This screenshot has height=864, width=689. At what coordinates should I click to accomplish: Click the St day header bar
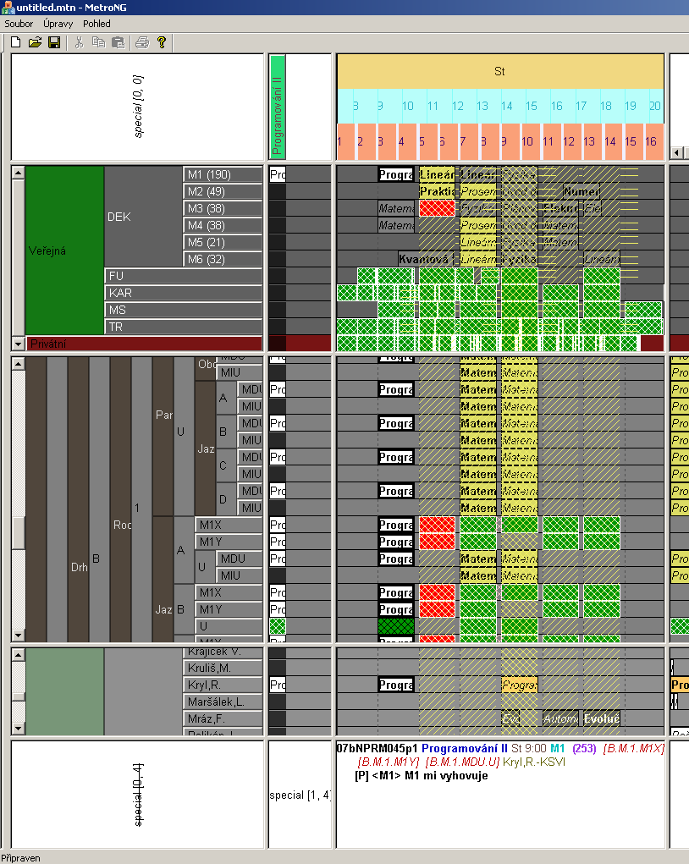point(499,72)
